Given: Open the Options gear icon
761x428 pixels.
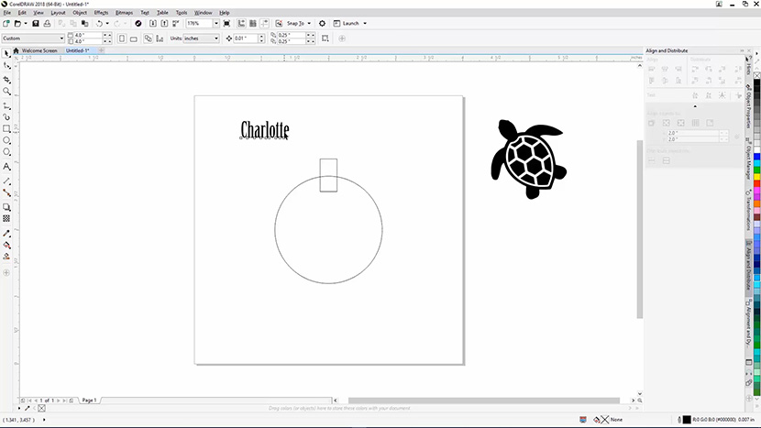Looking at the screenshot, I should pos(322,23).
